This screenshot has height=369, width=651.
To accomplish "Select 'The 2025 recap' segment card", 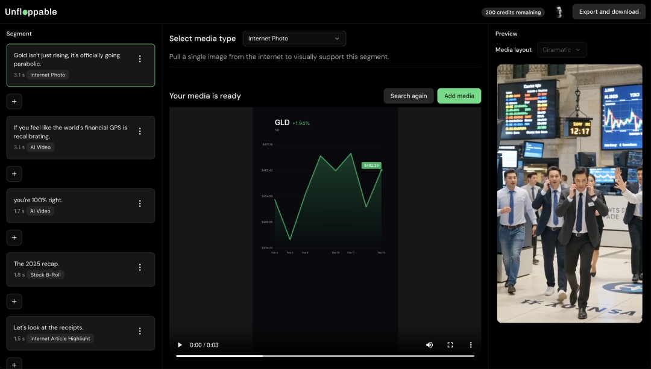I will [72, 269].
